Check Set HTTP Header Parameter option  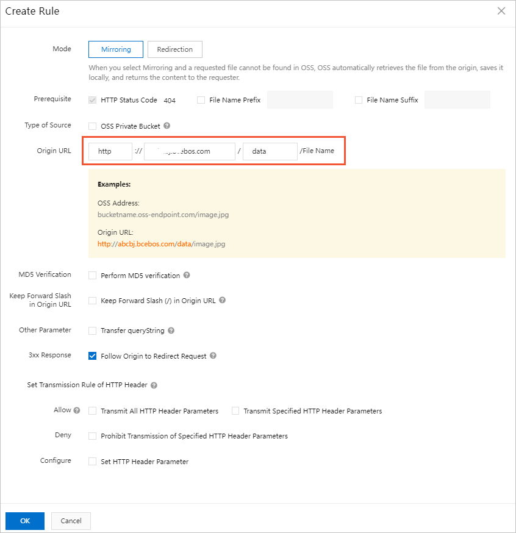point(93,462)
